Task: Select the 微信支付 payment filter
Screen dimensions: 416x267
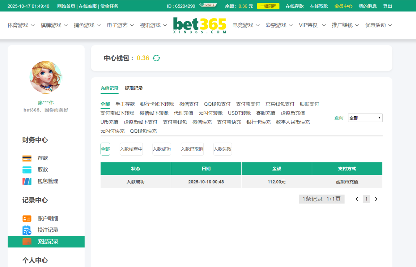Action: tap(189, 104)
